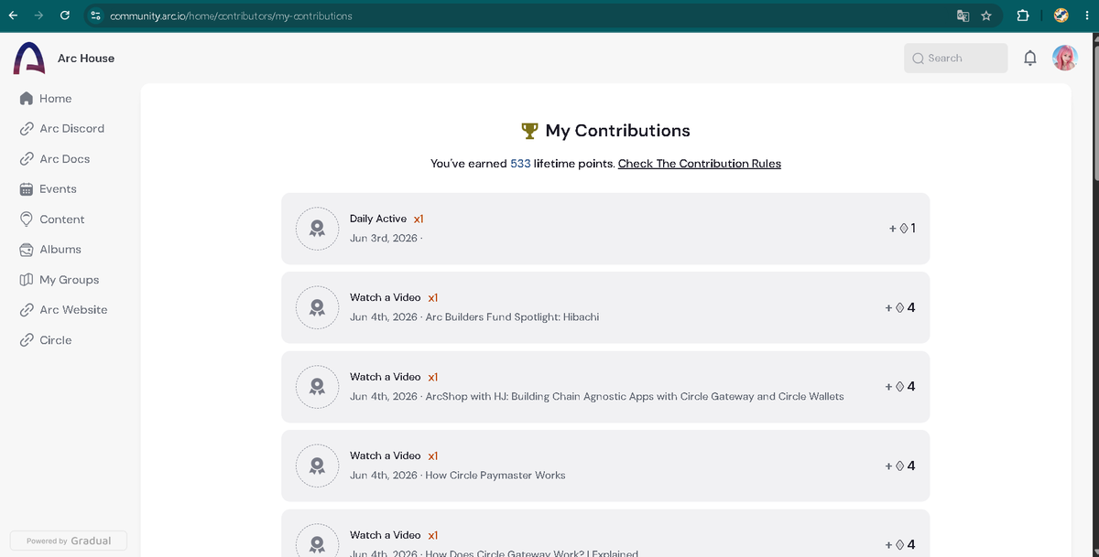The image size is (1099, 557).
Task: Click Daily Active entry title
Action: coord(378,219)
